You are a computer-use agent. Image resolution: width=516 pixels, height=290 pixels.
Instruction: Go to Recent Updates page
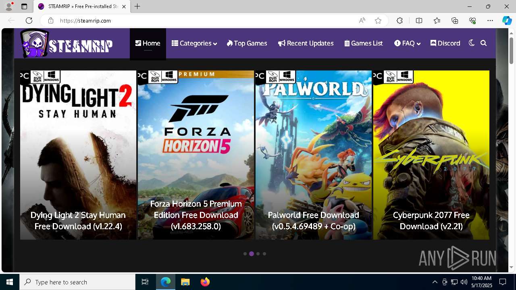click(306, 43)
